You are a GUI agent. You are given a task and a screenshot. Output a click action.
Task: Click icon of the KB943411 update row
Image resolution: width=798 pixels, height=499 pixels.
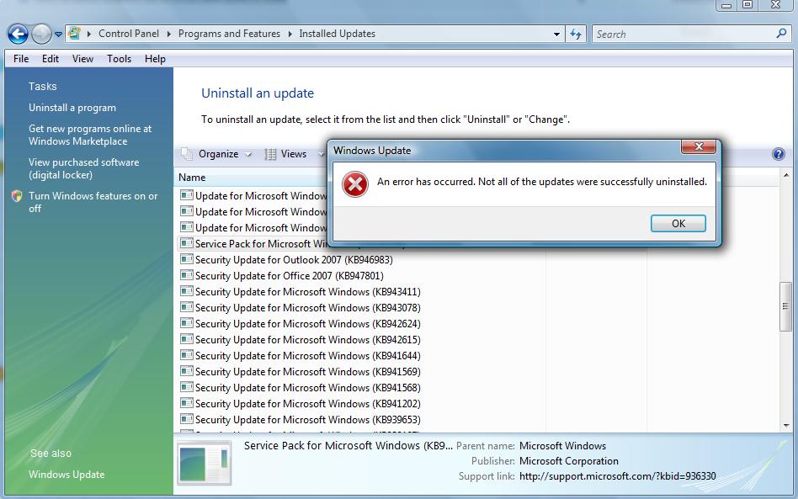(187, 291)
